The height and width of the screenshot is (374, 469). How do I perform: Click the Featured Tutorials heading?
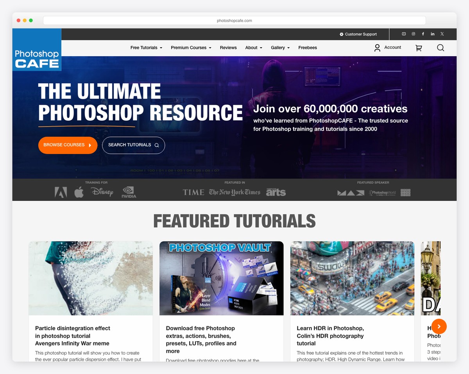pos(234,221)
